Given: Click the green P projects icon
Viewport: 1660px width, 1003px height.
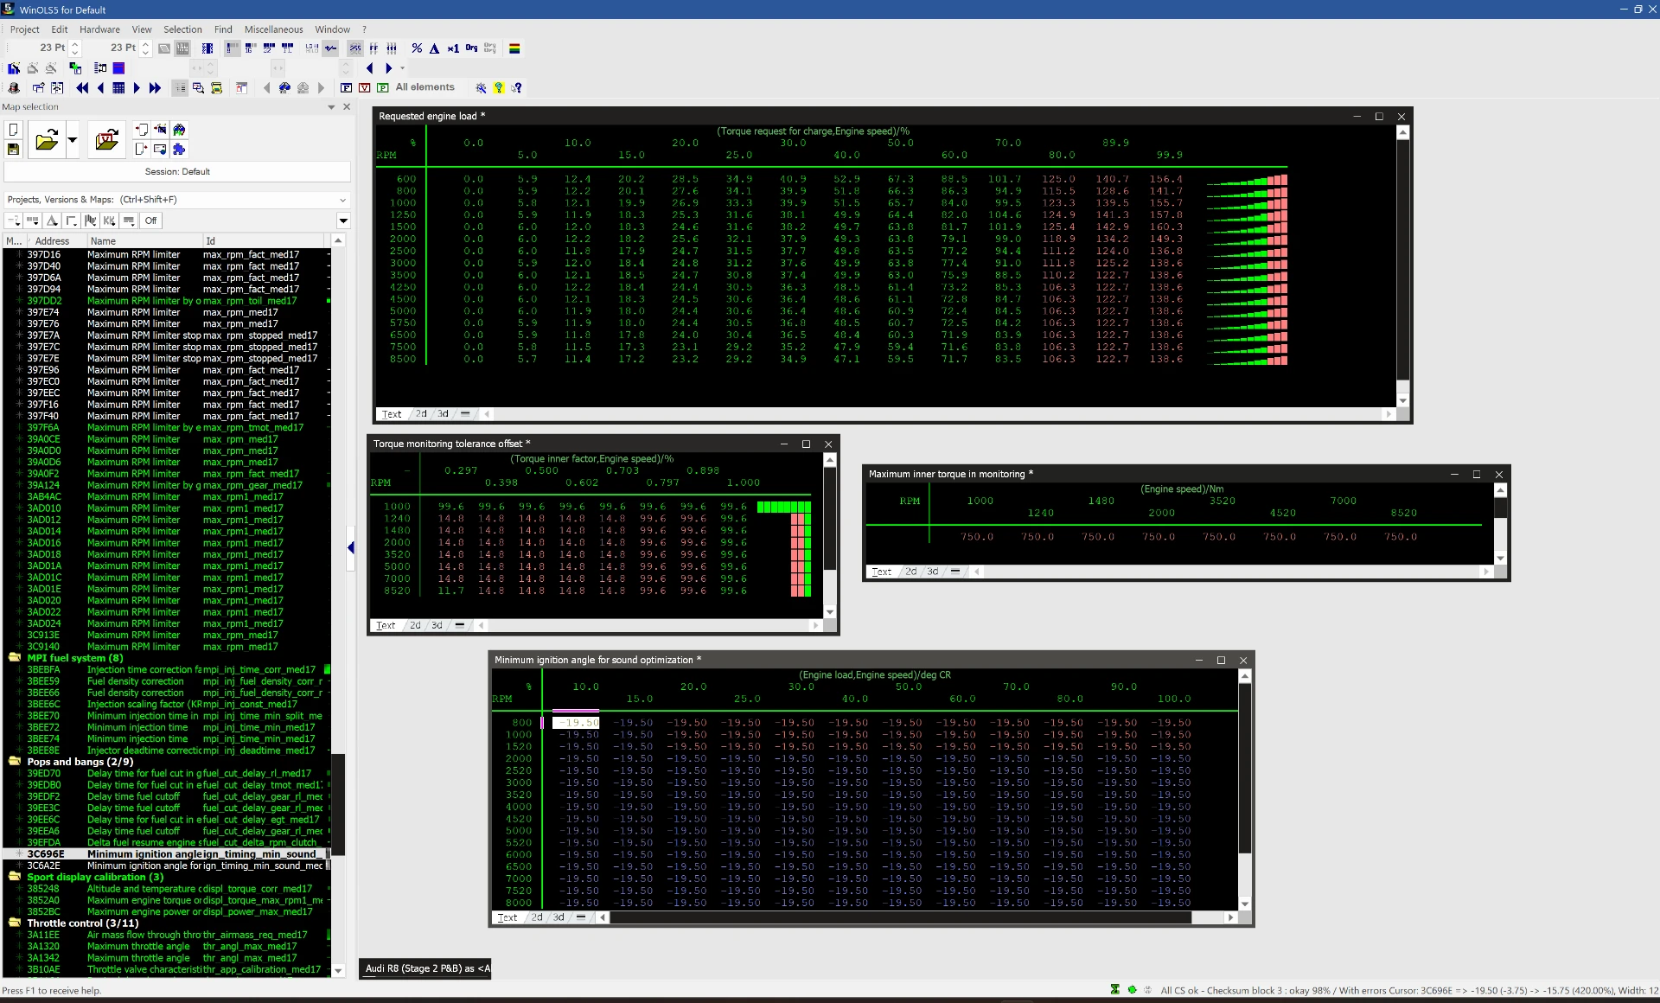Looking at the screenshot, I should pos(382,87).
